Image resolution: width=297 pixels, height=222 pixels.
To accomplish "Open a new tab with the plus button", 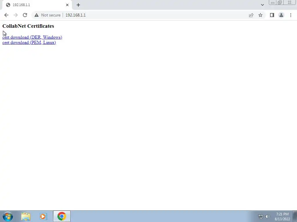I will 78,5.
